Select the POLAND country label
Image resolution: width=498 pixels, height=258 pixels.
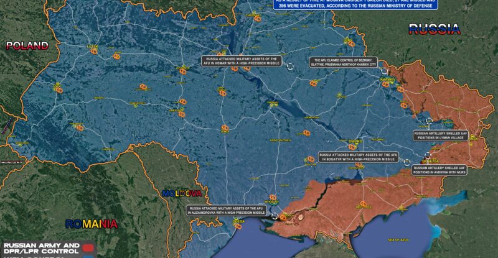(27, 45)
